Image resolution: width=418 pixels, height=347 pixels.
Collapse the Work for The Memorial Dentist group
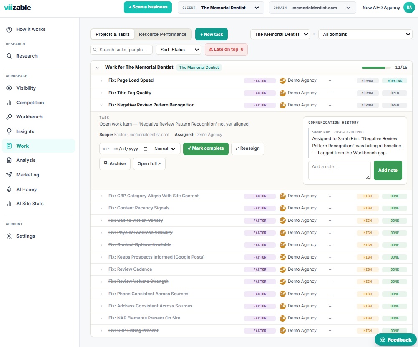[x=97, y=68]
